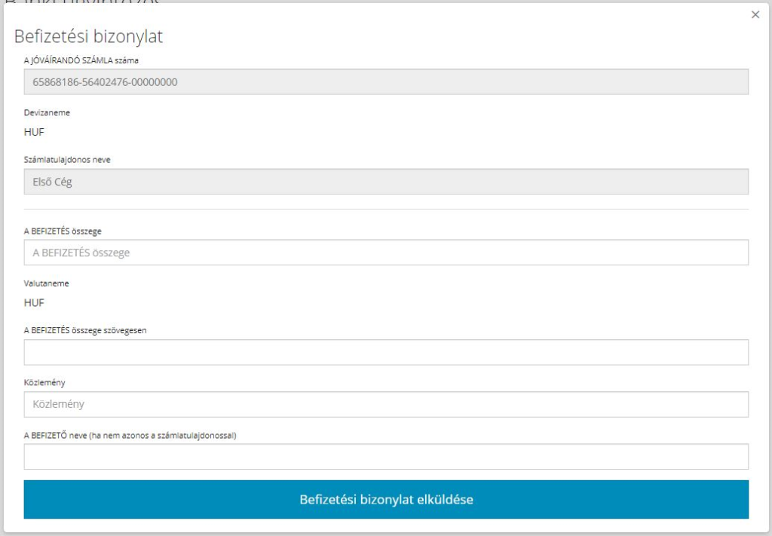The height and width of the screenshot is (536, 772).
Task: Click the A BEFIZETÉS összege szövegesen label
Action: coord(84,329)
